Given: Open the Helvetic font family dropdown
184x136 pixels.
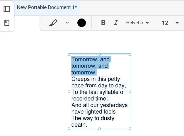Looking at the screenshot, I should click(138, 23).
